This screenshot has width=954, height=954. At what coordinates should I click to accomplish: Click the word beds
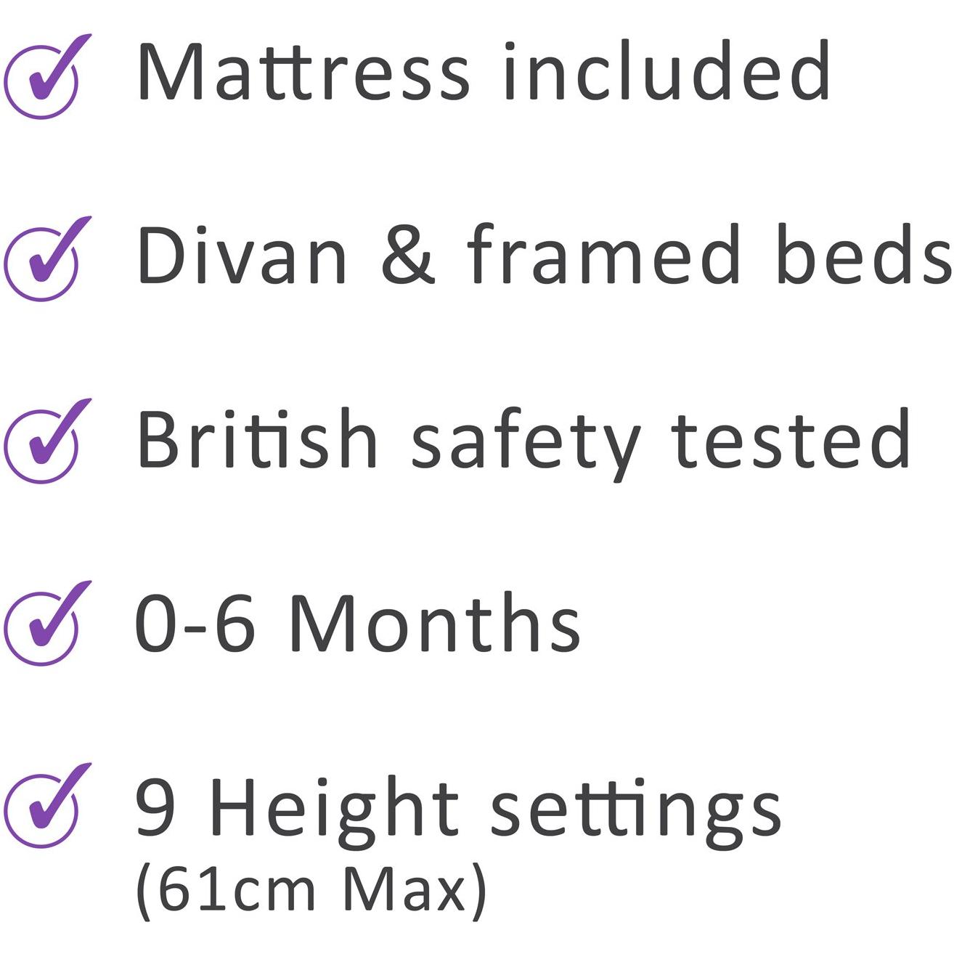863,254
